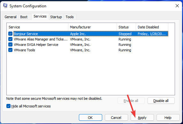Image resolution: width=183 pixels, height=124 pixels.
Task: Select the Services tab
Action: coord(40,16)
